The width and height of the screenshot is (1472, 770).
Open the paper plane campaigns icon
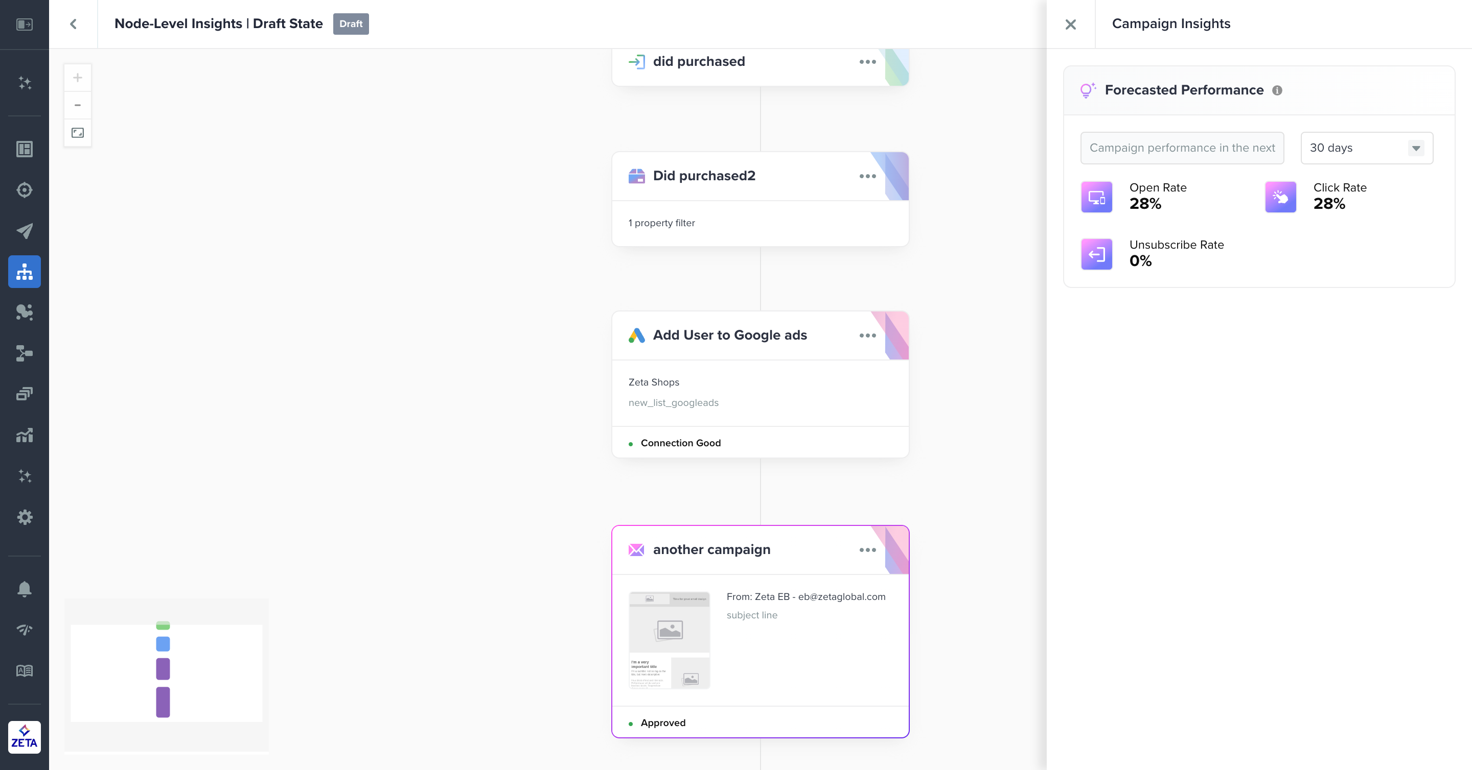pos(25,231)
